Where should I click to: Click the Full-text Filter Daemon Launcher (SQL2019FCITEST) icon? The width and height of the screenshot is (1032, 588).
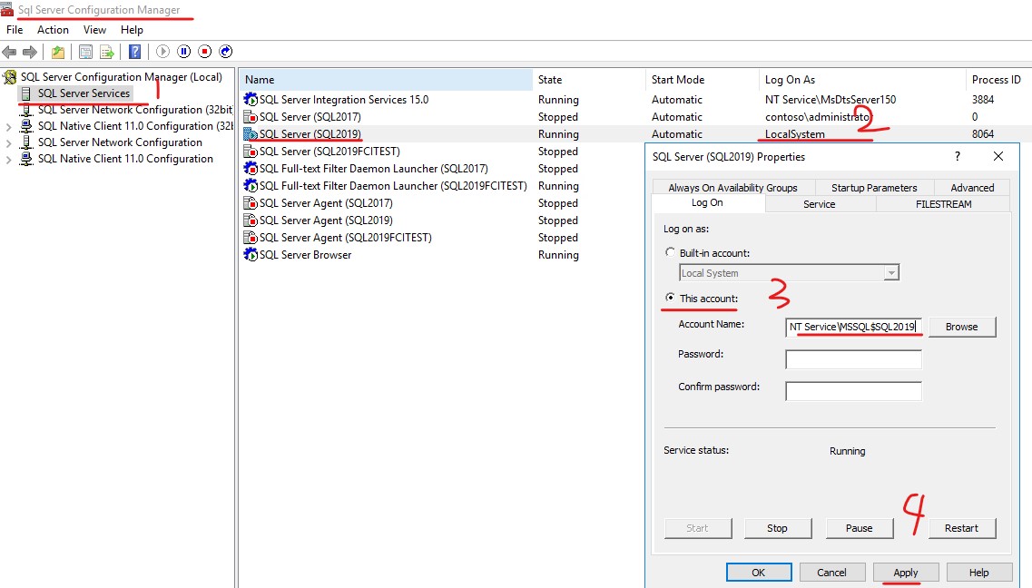pyautogui.click(x=251, y=185)
